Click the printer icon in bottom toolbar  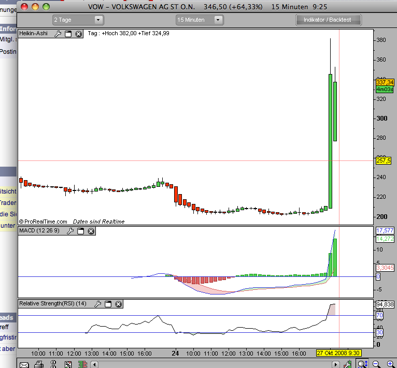[x=39, y=364]
